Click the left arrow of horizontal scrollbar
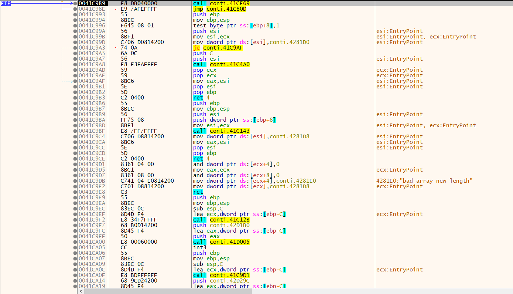 pyautogui.click(x=81, y=291)
